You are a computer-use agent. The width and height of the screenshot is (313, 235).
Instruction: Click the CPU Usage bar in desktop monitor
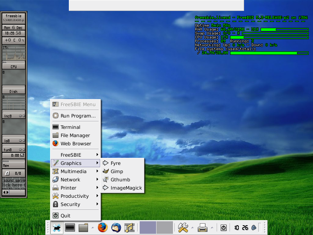269,37
